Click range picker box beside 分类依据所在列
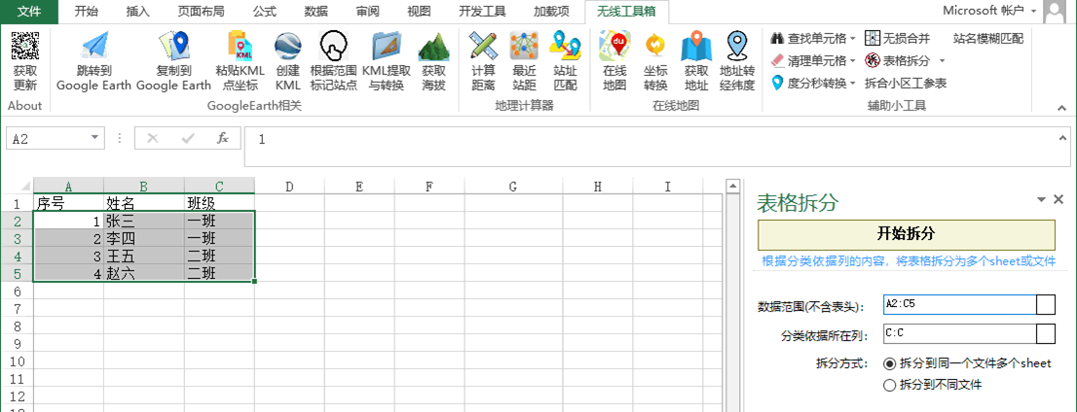This screenshot has width=1077, height=412. tap(1046, 334)
